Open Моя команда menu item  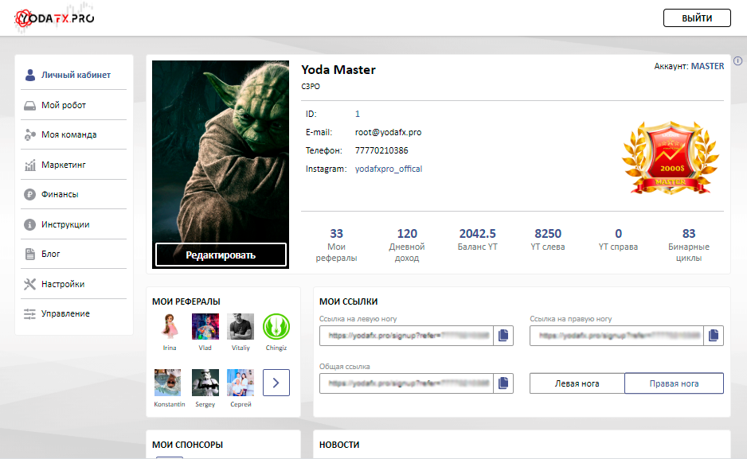click(x=74, y=134)
